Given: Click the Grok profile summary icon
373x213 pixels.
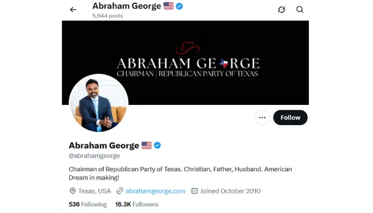Looking at the screenshot, I should coord(282,10).
